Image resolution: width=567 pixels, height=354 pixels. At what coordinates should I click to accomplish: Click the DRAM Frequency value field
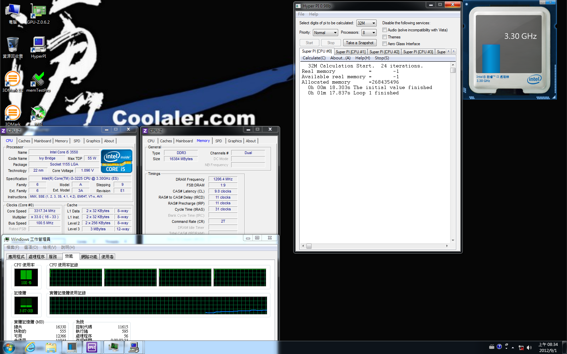click(x=223, y=179)
